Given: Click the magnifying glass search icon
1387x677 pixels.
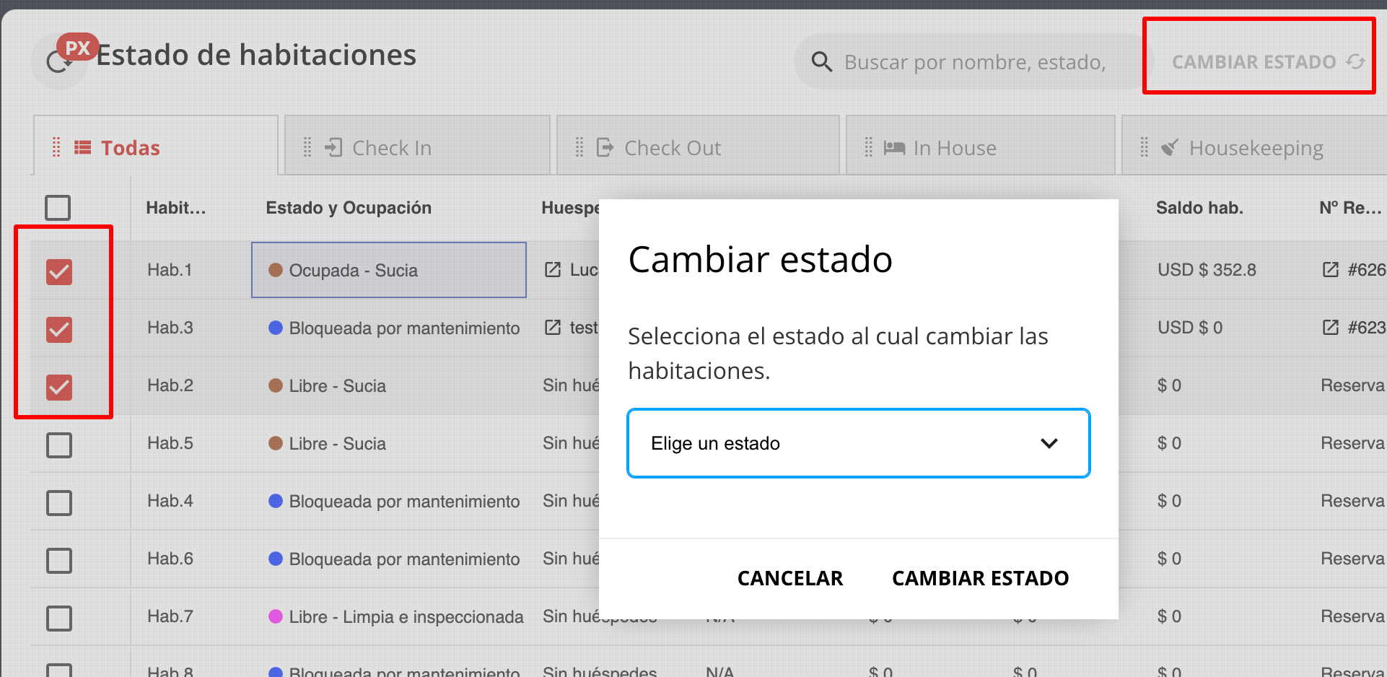Looking at the screenshot, I should [x=822, y=62].
